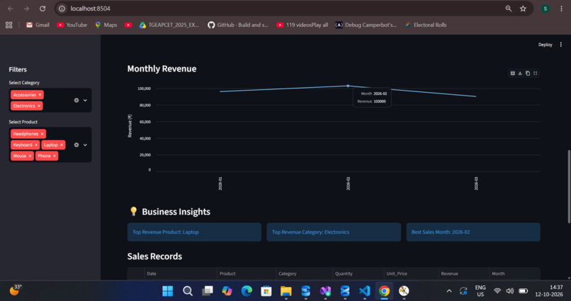Open Microsoft Store from taskbar

pos(266,291)
